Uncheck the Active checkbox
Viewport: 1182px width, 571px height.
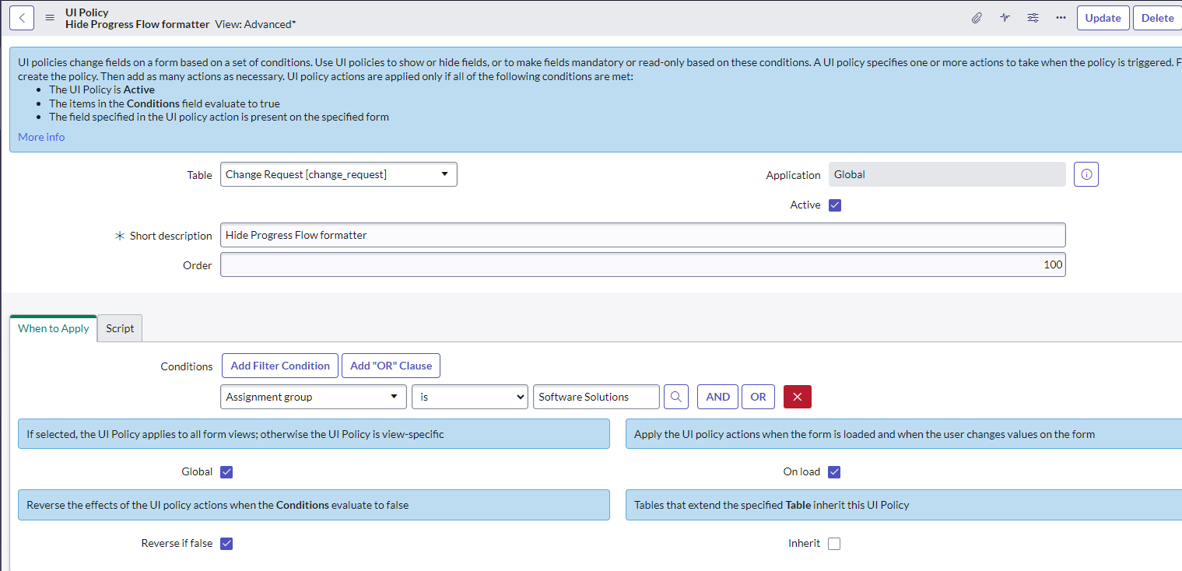click(835, 205)
